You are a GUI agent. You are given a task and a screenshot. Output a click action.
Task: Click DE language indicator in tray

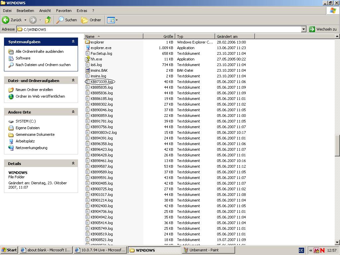(301, 250)
